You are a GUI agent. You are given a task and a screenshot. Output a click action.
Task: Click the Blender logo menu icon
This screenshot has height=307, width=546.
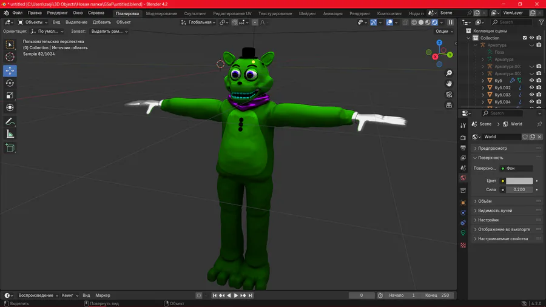coord(6,13)
